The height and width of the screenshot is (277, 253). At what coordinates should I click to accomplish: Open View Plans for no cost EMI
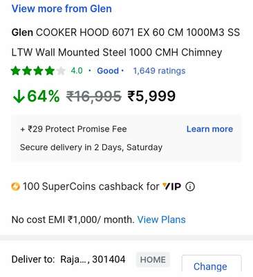161,220
